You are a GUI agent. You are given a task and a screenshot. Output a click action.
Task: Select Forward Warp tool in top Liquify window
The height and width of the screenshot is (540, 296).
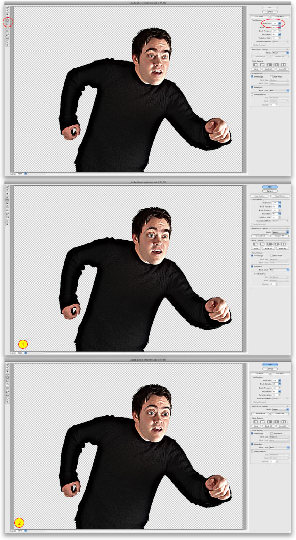click(x=7, y=8)
